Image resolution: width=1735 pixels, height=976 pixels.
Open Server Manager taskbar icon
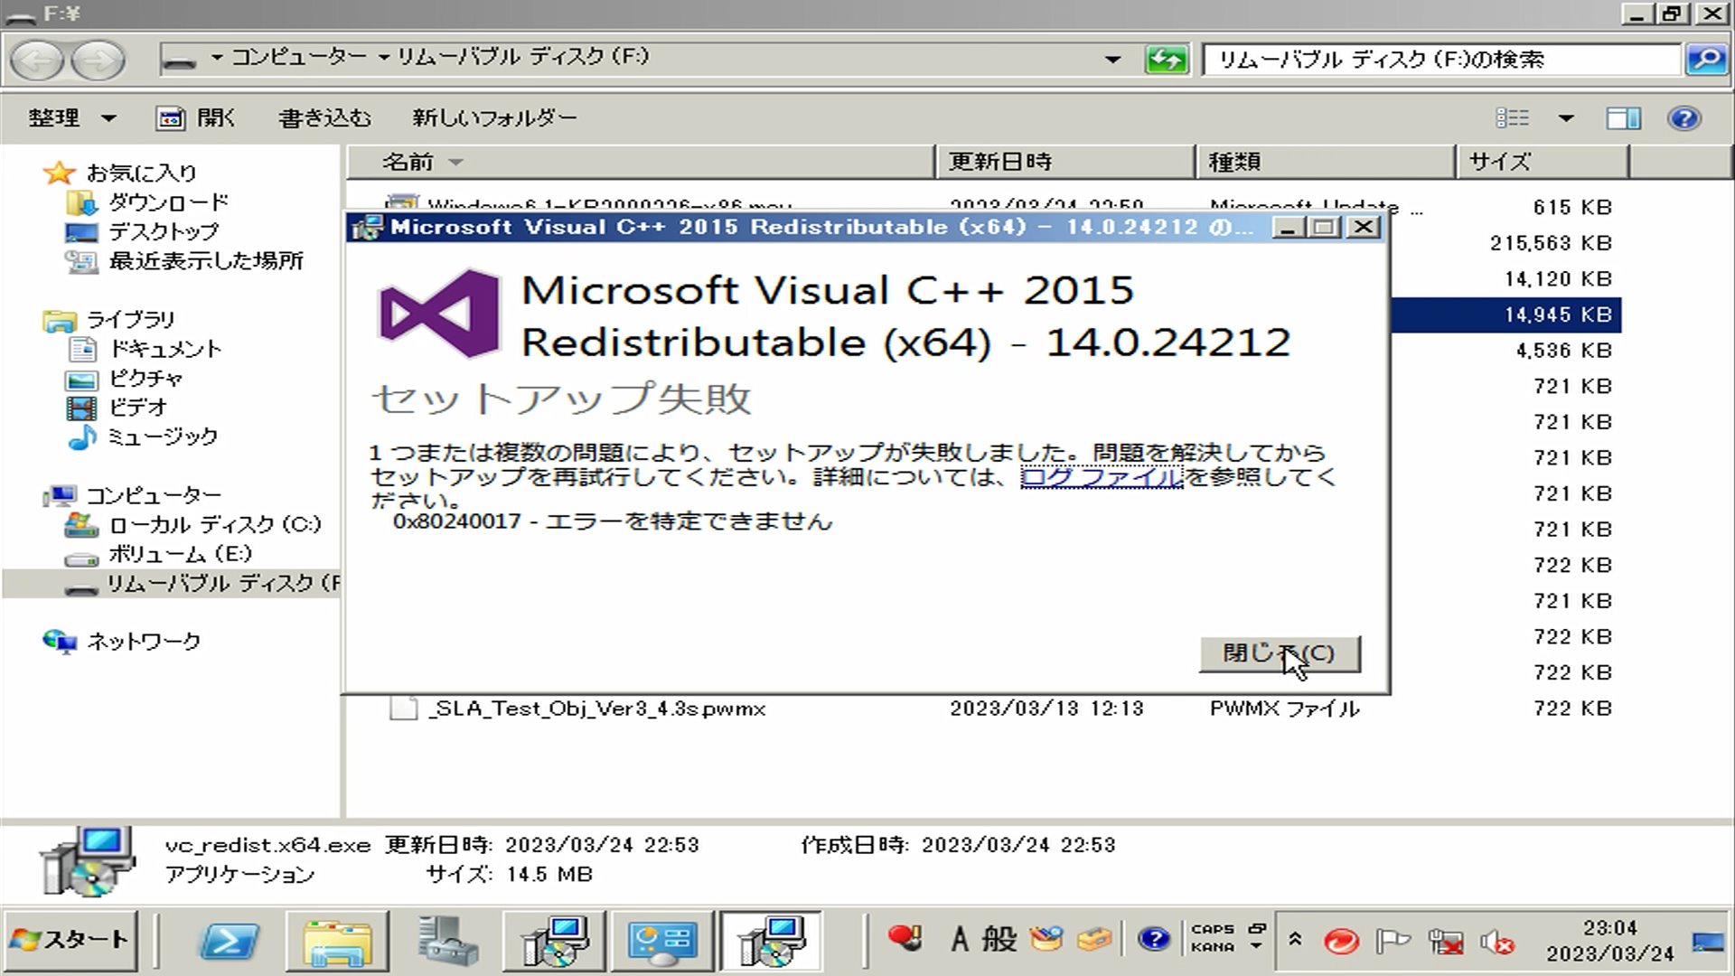(x=446, y=941)
